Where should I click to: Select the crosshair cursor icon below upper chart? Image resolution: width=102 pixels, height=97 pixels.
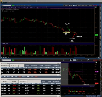pos(2,58)
